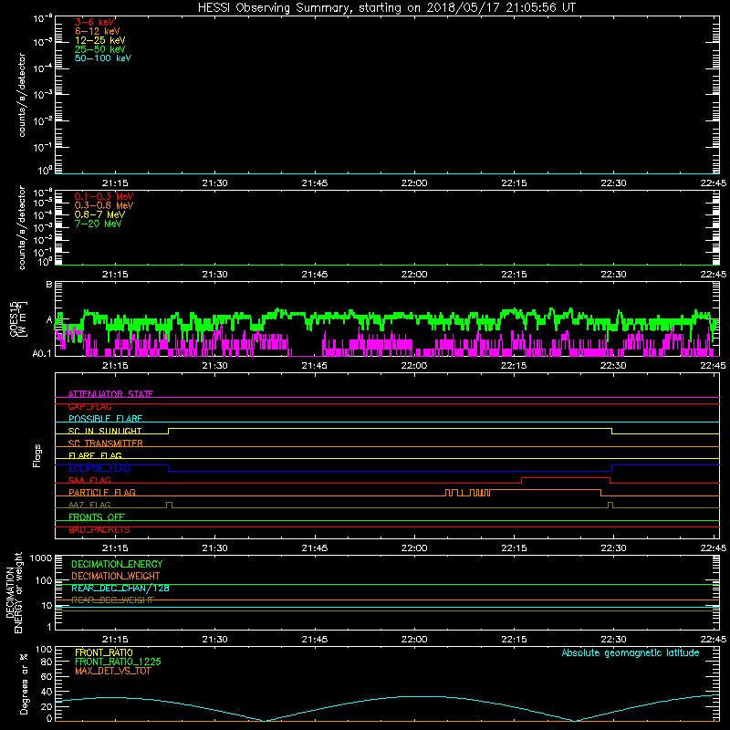This screenshot has height=730, width=730.
Task: Click the Absolute geomagnetic latitude label
Action: coord(631,652)
